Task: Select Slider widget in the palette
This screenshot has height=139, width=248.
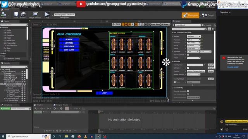Action: click(9, 48)
